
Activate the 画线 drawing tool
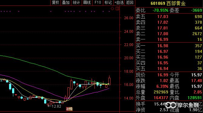tap(87, 3)
